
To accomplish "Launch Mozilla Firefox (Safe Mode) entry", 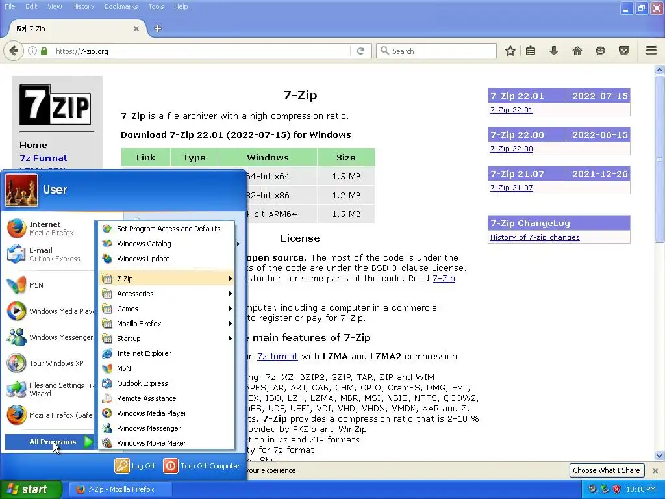I will point(49,415).
